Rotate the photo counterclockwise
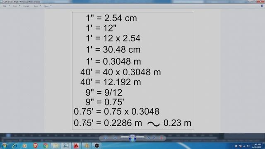The width and height of the screenshot is (265, 149). [x=148, y=138]
